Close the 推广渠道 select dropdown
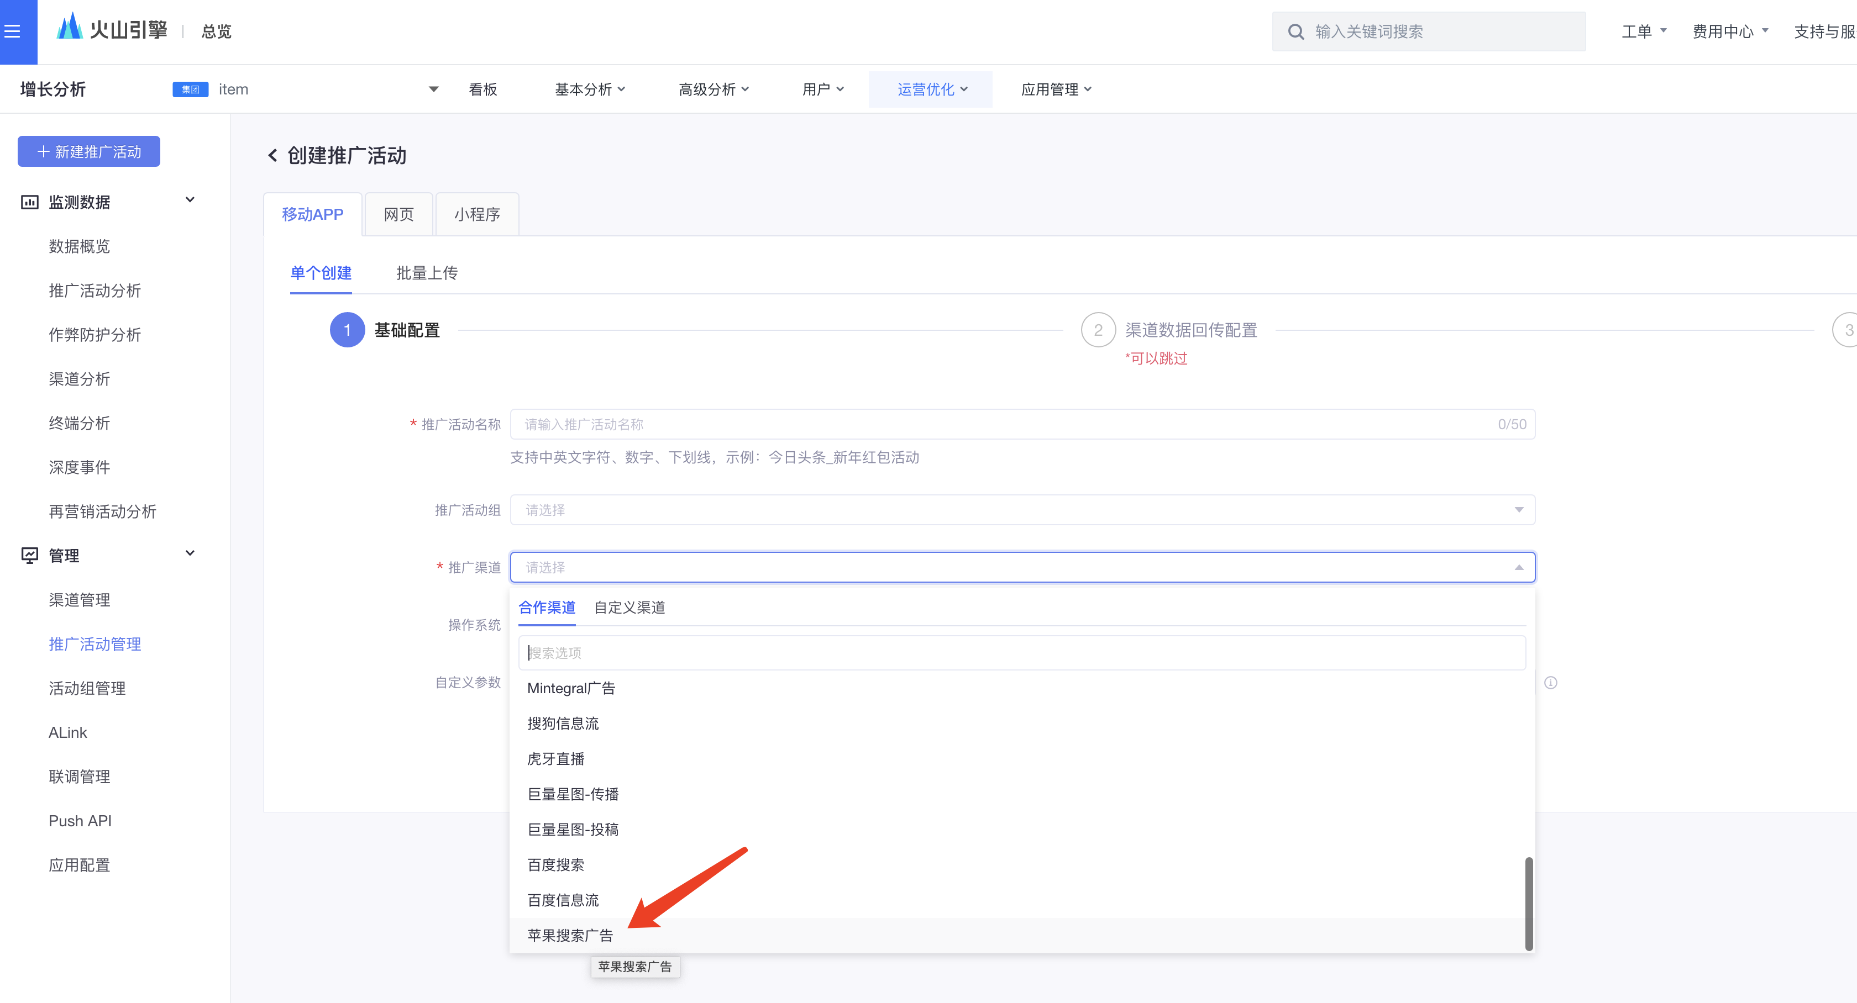The width and height of the screenshot is (1857, 1003). (1519, 568)
